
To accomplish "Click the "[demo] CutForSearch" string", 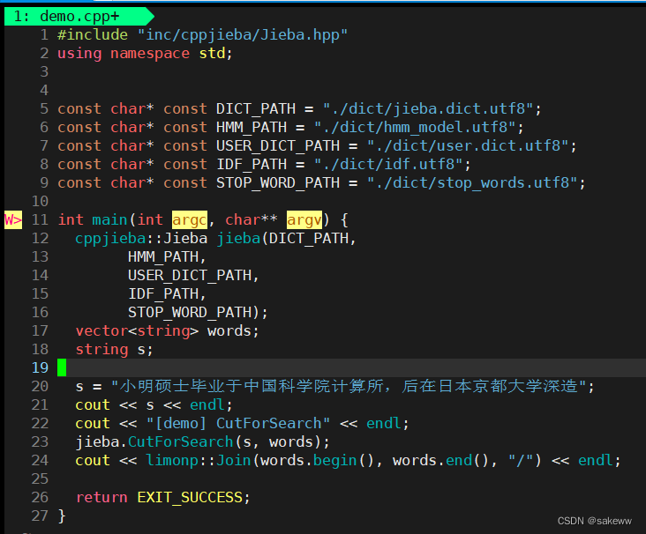I will pyautogui.click(x=238, y=423).
